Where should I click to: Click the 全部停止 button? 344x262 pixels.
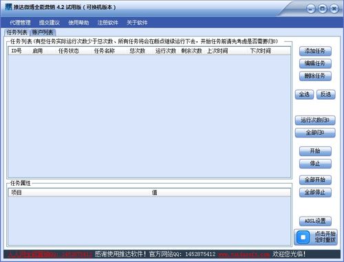315,193
